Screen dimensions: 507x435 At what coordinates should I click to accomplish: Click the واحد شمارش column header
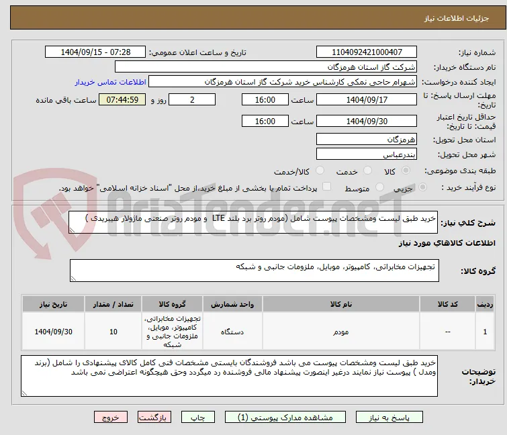(232, 304)
